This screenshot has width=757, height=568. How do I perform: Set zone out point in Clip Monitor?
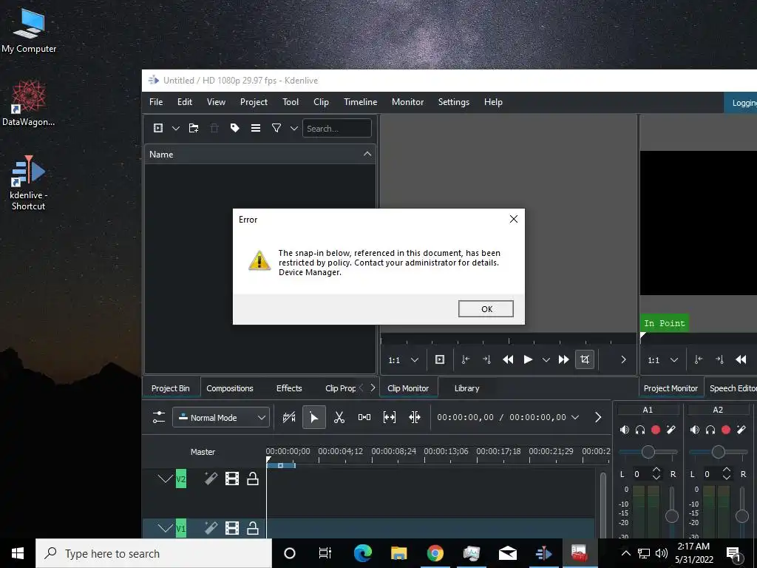(x=486, y=360)
